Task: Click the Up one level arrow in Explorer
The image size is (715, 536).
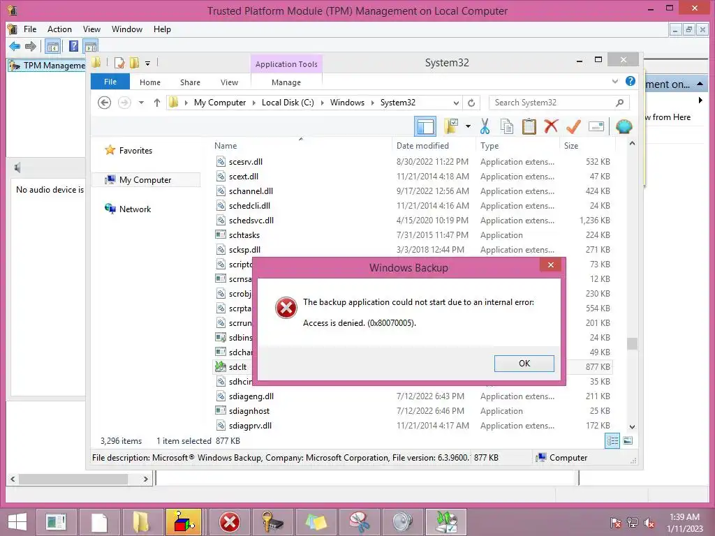Action: pos(157,103)
